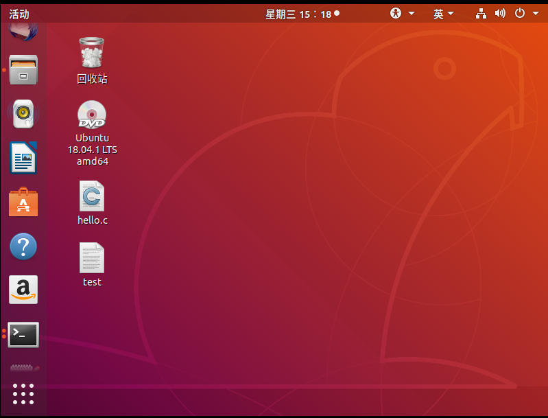Click the hello.c file name label

tap(93, 220)
